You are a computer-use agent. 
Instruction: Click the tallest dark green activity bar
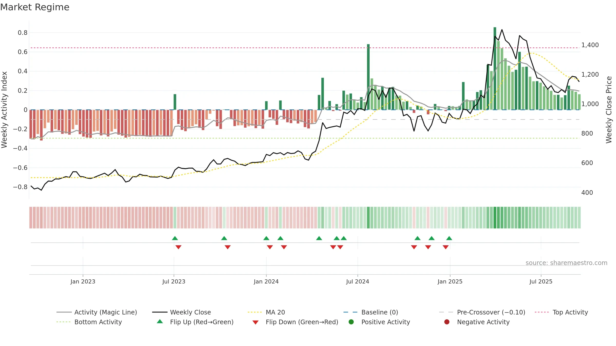pyautogui.click(x=495, y=68)
